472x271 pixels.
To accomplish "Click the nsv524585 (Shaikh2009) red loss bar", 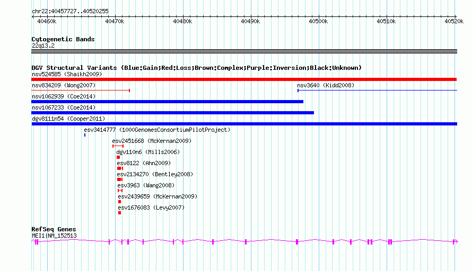I will [x=244, y=79].
